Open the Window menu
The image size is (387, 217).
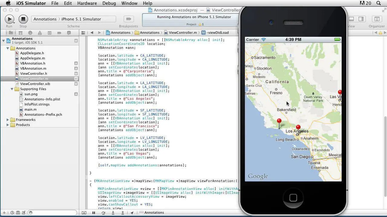click(x=129, y=3)
